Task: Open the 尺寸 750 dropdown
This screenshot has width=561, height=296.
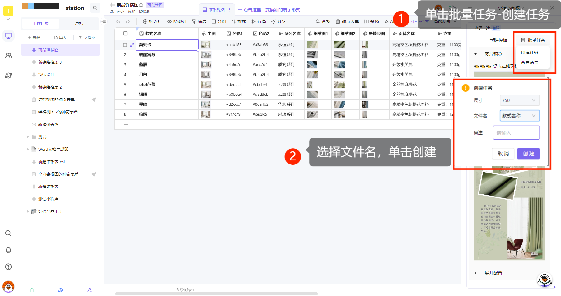Action: coord(519,100)
